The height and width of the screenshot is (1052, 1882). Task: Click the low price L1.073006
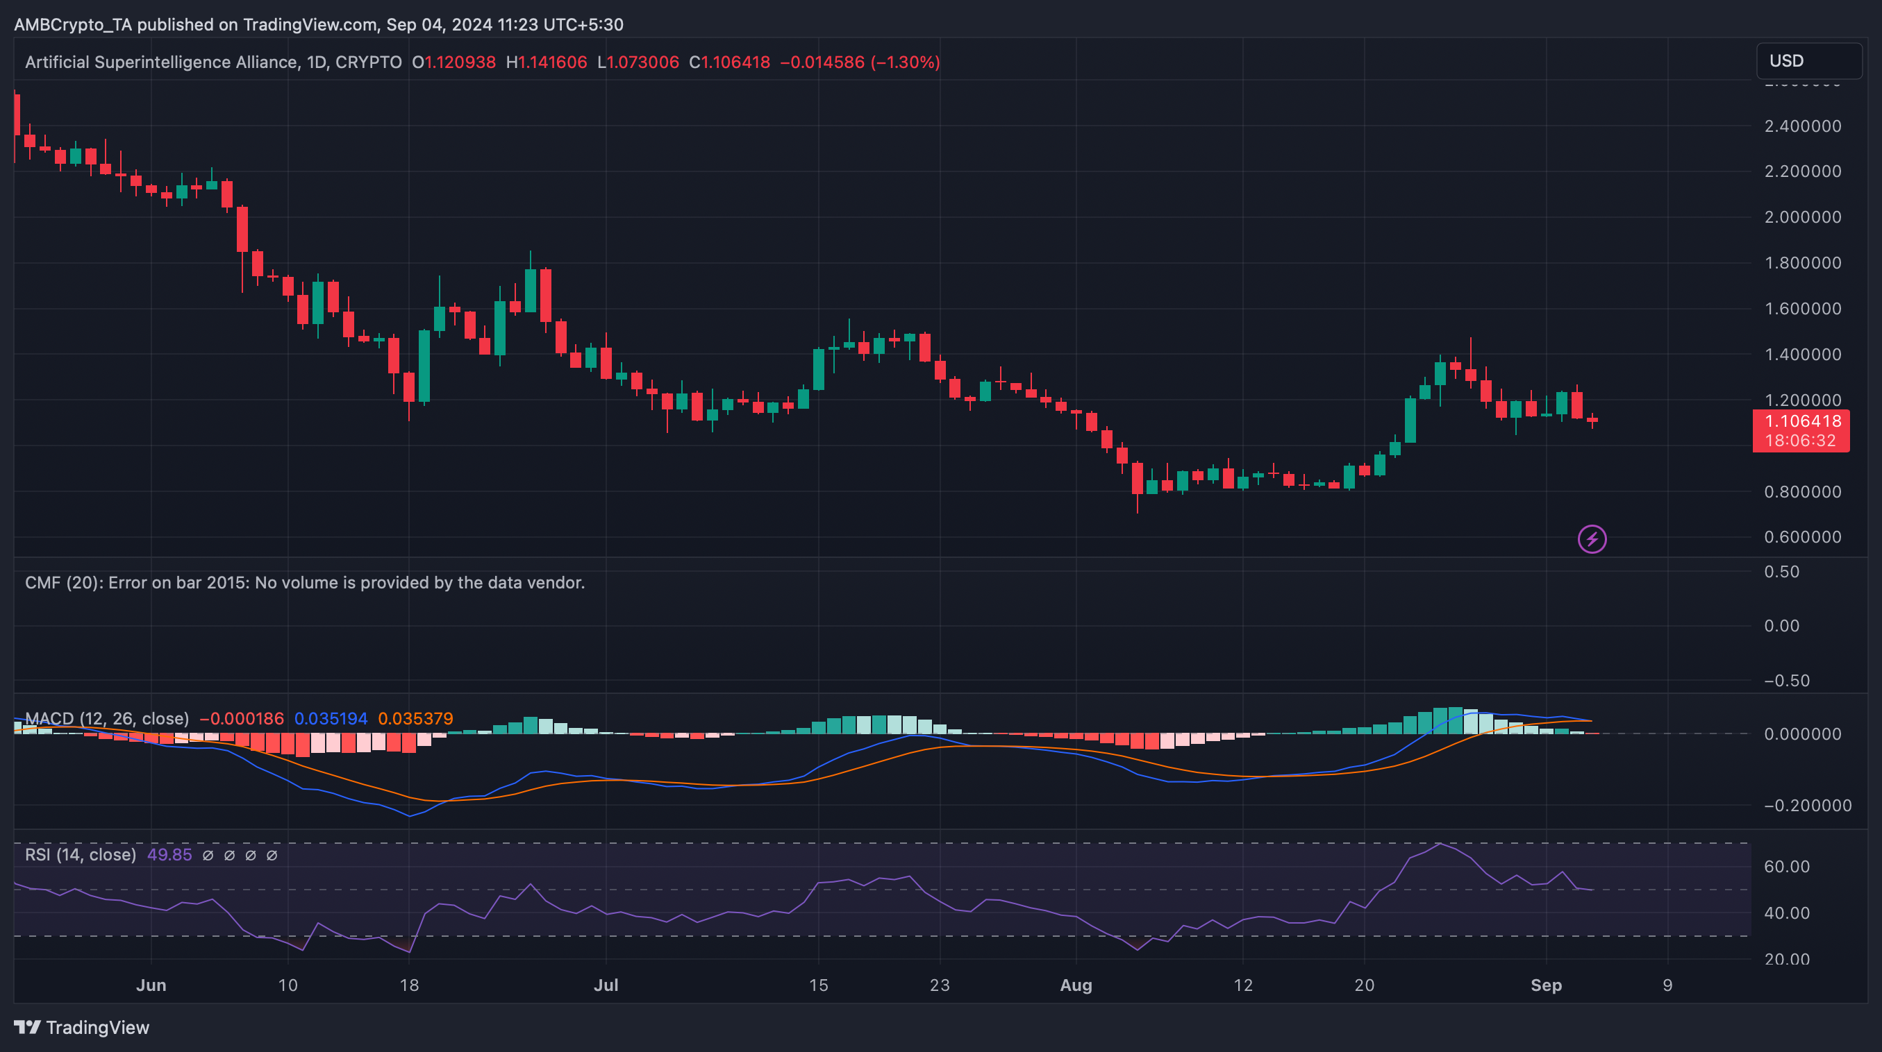click(638, 62)
